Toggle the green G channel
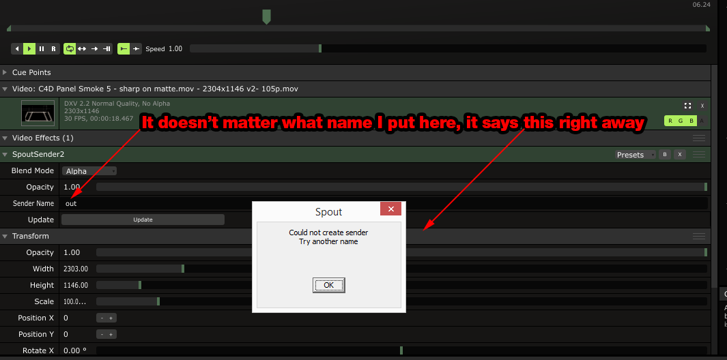The height and width of the screenshot is (360, 727). tap(681, 121)
